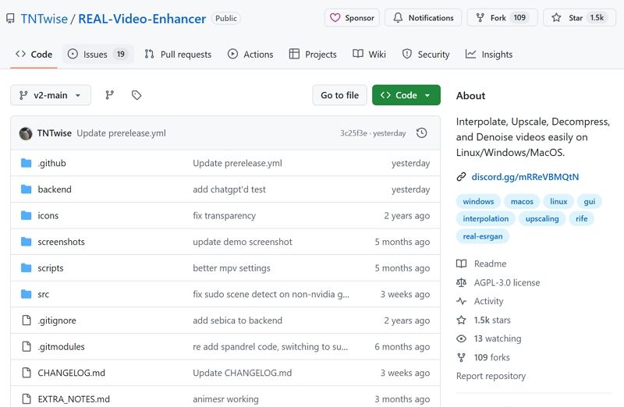Switch to the Code tab

point(34,54)
